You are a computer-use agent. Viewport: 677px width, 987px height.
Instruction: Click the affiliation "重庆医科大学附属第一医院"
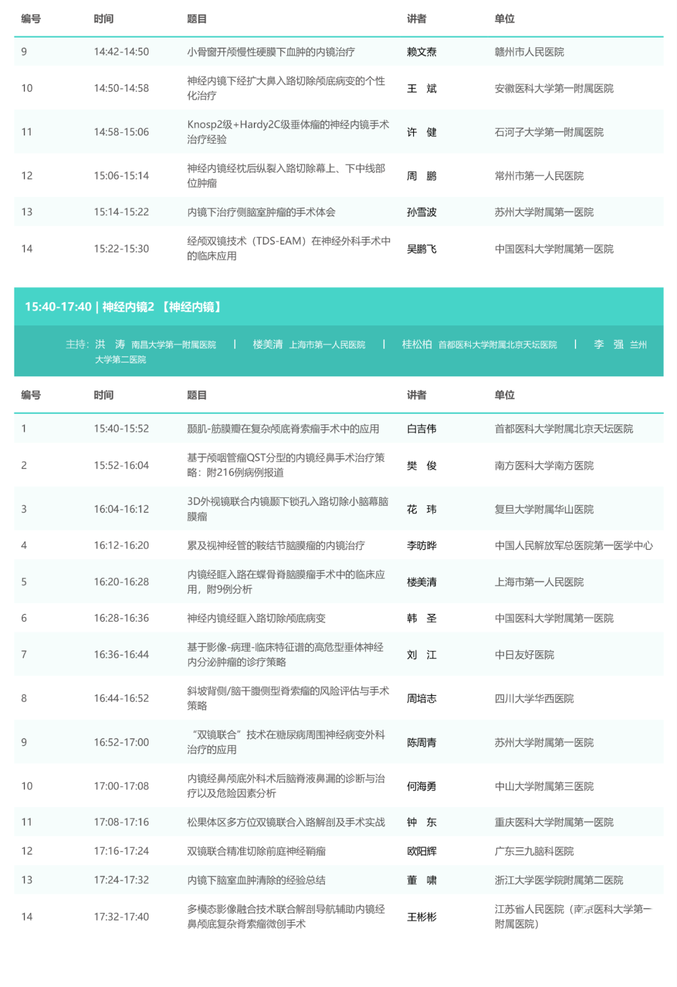[554, 822]
